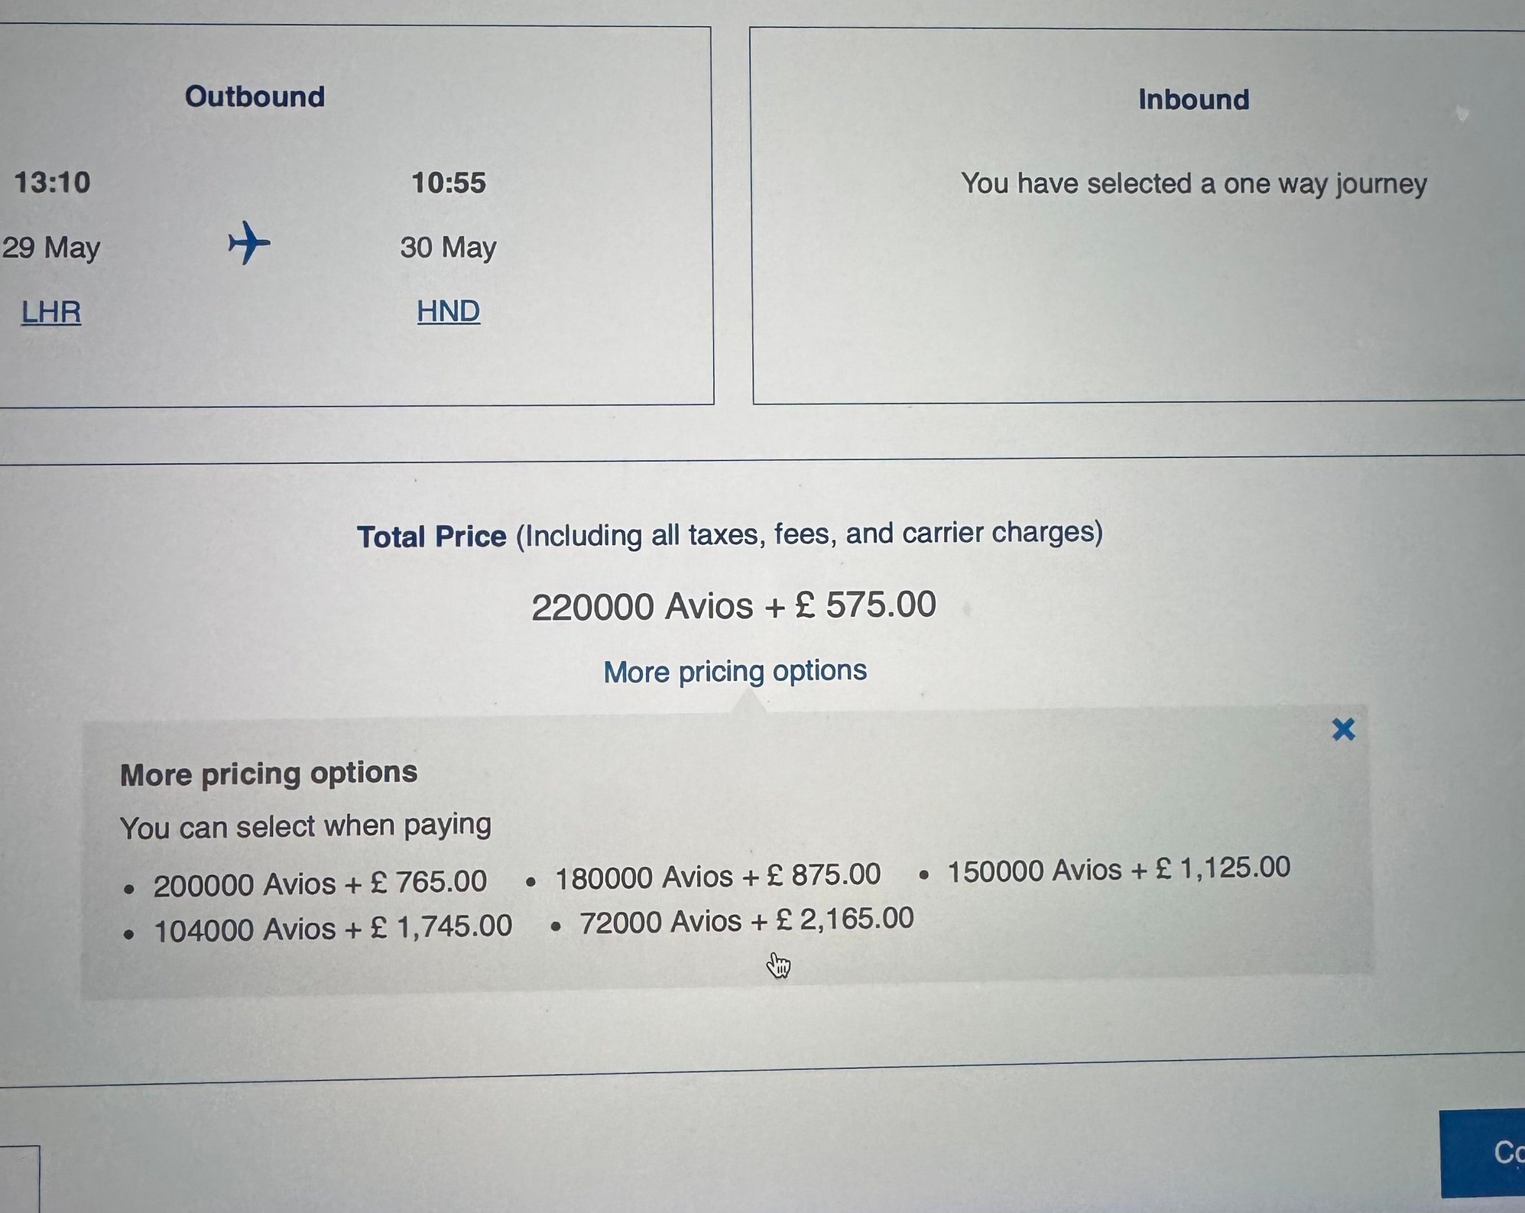Open the HND airport link
1525x1213 pixels.
tap(449, 311)
